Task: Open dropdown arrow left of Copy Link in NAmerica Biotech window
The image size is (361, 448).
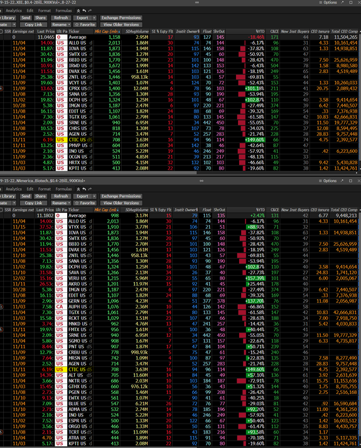Action: tap(14, 203)
